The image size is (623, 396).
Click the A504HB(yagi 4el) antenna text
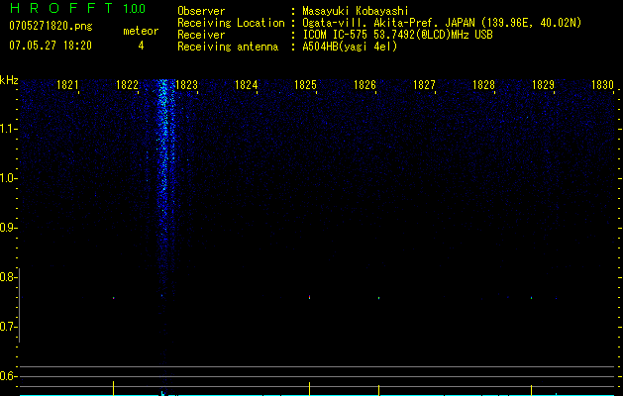(350, 47)
